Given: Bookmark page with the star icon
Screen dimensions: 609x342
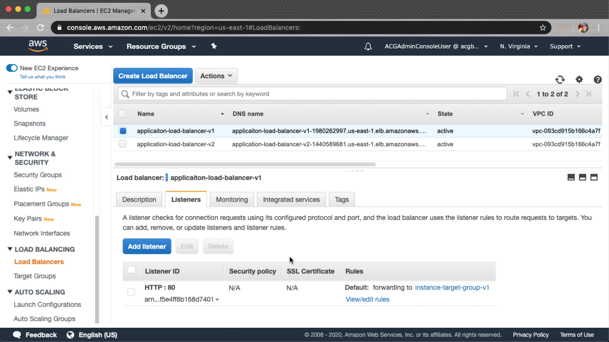Looking at the screenshot, I should (x=543, y=28).
